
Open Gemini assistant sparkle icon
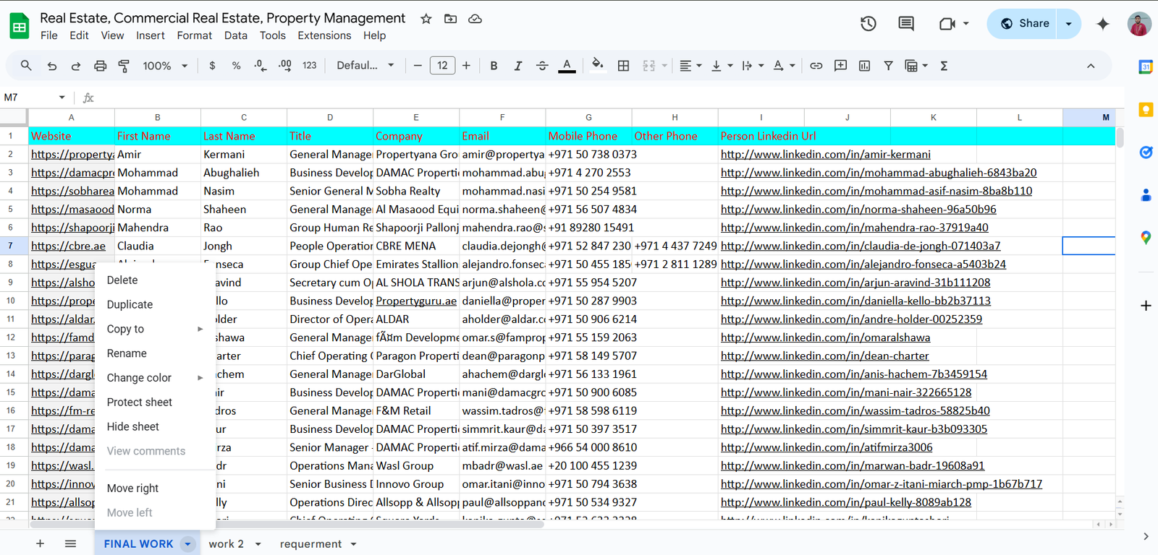1103,24
